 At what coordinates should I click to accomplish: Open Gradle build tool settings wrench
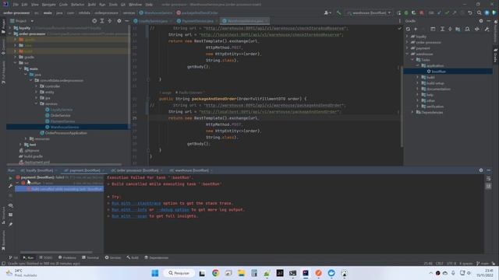pyautogui.click(x=487, y=29)
